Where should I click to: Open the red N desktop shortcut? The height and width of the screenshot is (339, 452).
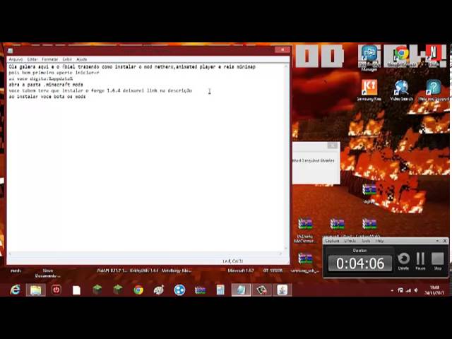tap(434, 55)
